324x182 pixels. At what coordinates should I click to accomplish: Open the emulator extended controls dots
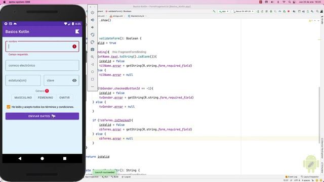pyautogui.click(x=92, y=86)
